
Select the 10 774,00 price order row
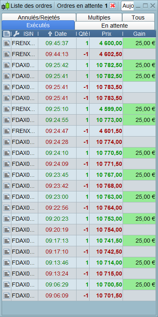point(79,142)
